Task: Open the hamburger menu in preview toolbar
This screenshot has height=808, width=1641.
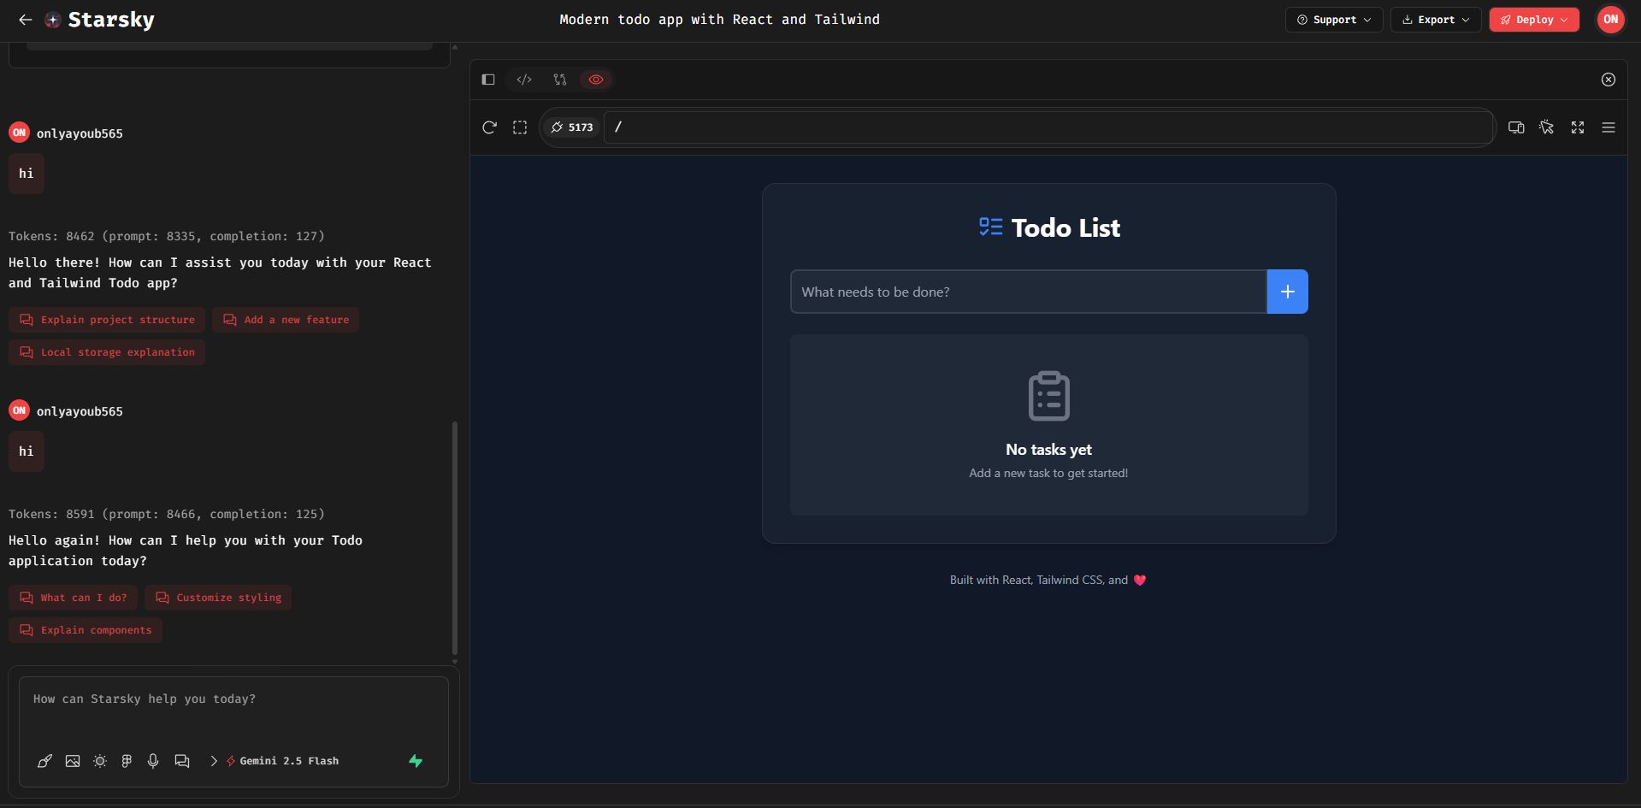Action: [x=1609, y=127]
